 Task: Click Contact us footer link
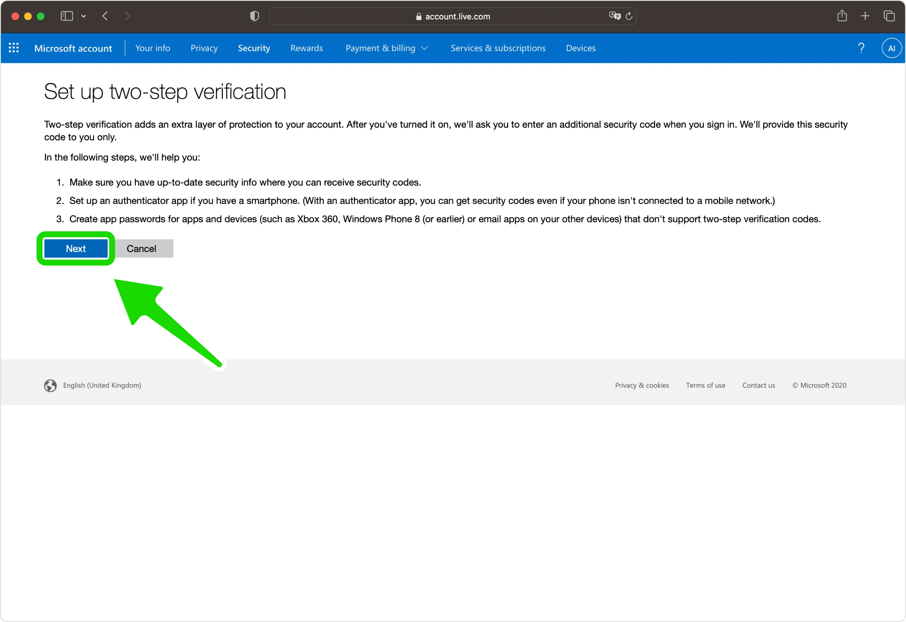759,385
